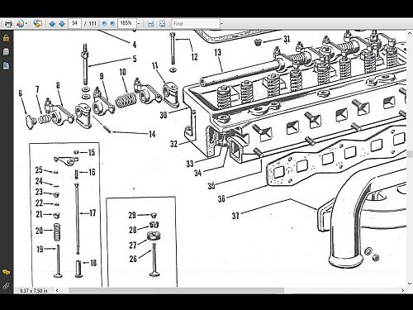
Task: Open the bookmarks panel in the sidebar
Action: pos(6,65)
